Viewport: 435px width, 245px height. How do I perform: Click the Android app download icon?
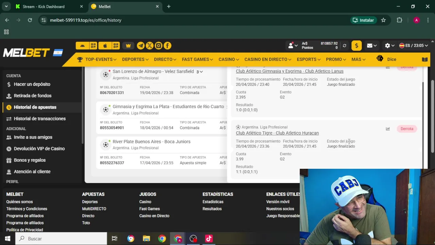82,46
